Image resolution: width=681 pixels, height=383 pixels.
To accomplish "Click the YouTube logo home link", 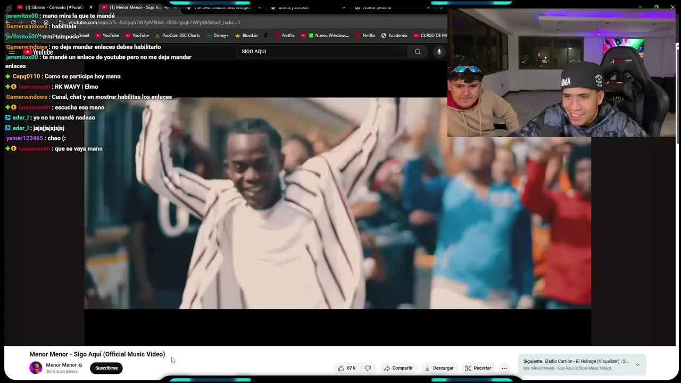I will pos(39,52).
